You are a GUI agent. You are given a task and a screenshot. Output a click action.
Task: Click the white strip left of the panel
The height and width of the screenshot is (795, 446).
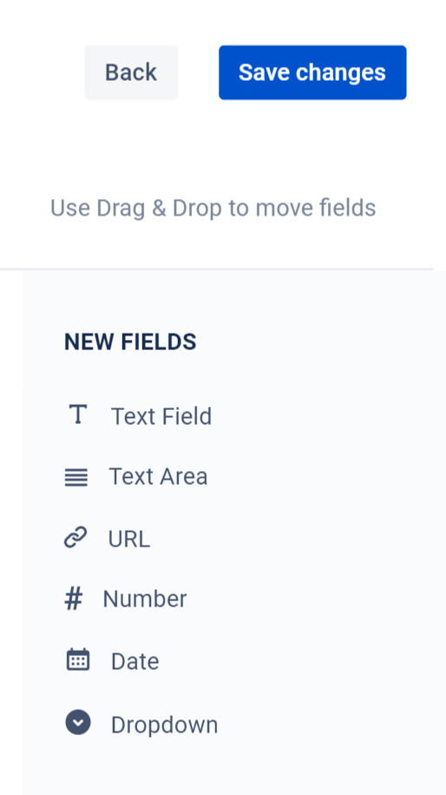click(11, 533)
